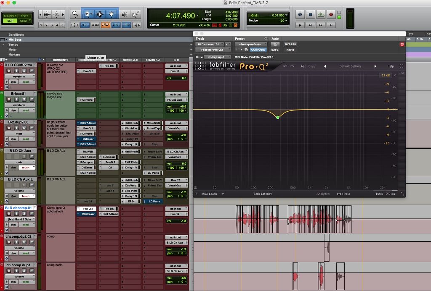The height and width of the screenshot is (291, 431).
Task: Click the Pre+Post analyzer setting
Action: (343, 194)
